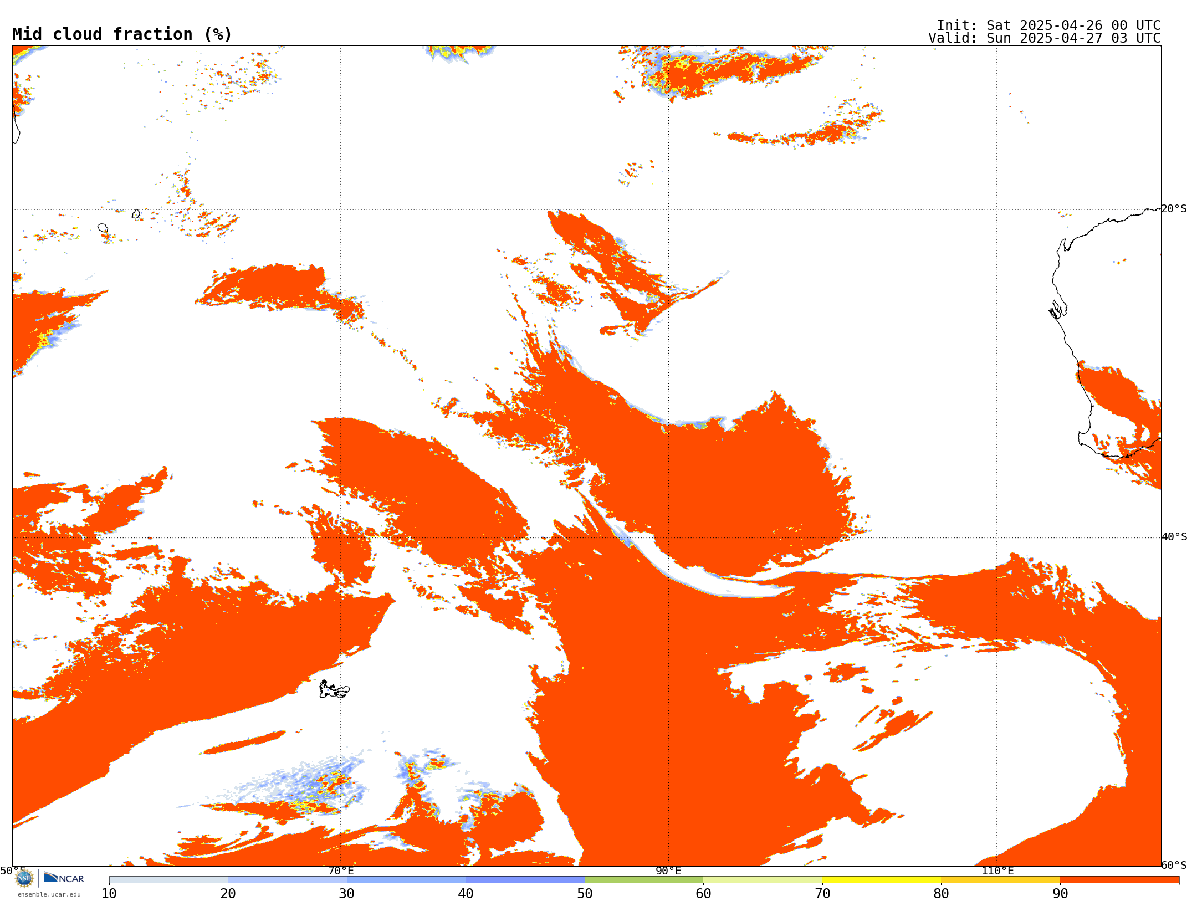Click the 110°E longitude label
Image resolution: width=1197 pixels, height=901 pixels.
[x=997, y=871]
